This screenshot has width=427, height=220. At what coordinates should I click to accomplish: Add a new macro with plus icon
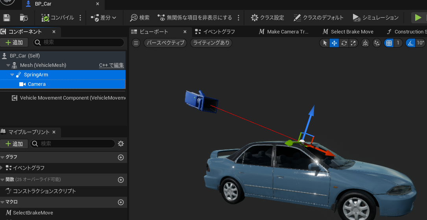(x=121, y=202)
